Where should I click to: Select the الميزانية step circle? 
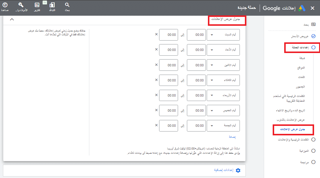click(x=313, y=151)
